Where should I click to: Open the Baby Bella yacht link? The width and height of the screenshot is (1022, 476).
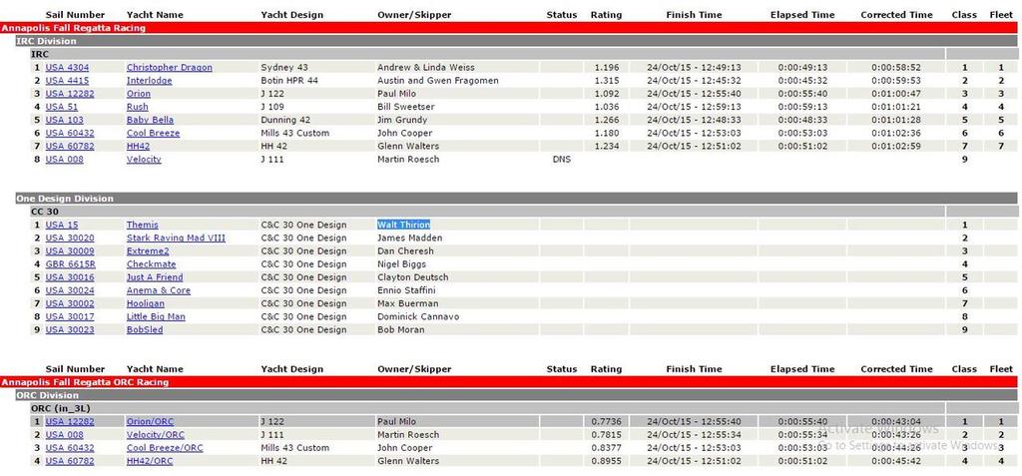(150, 120)
